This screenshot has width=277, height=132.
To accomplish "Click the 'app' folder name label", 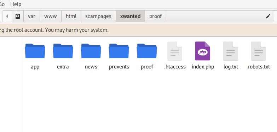I will 35,67.
